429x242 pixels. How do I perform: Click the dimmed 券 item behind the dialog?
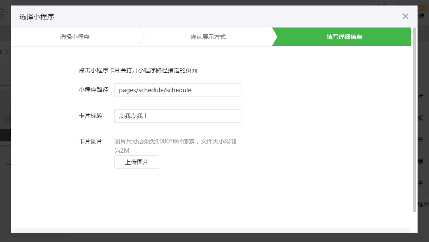coord(421,182)
